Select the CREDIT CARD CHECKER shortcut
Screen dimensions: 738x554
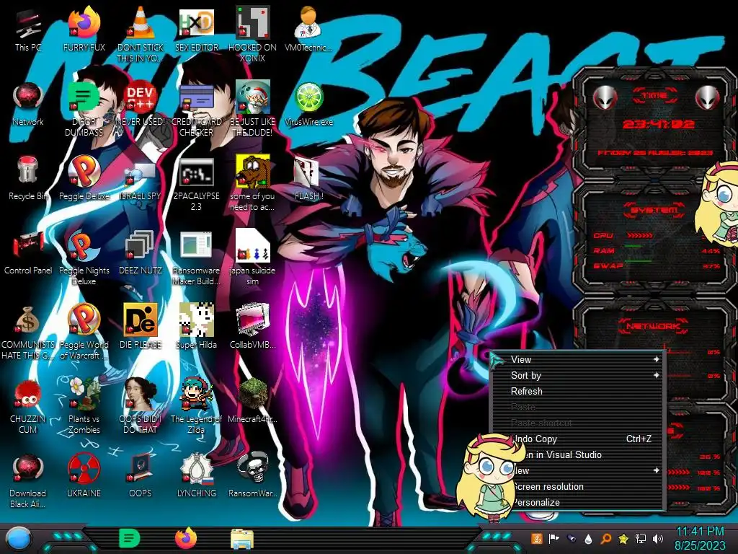[x=196, y=108]
